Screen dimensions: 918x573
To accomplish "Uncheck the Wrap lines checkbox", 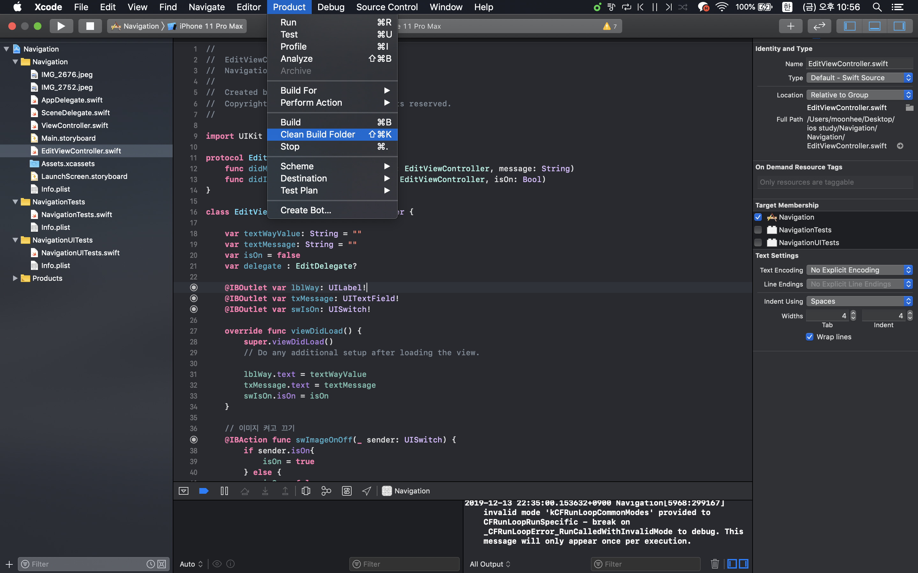I will click(x=810, y=337).
